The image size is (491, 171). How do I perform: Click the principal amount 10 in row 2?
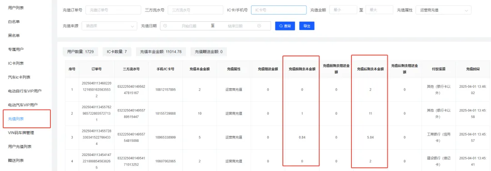point(200,113)
